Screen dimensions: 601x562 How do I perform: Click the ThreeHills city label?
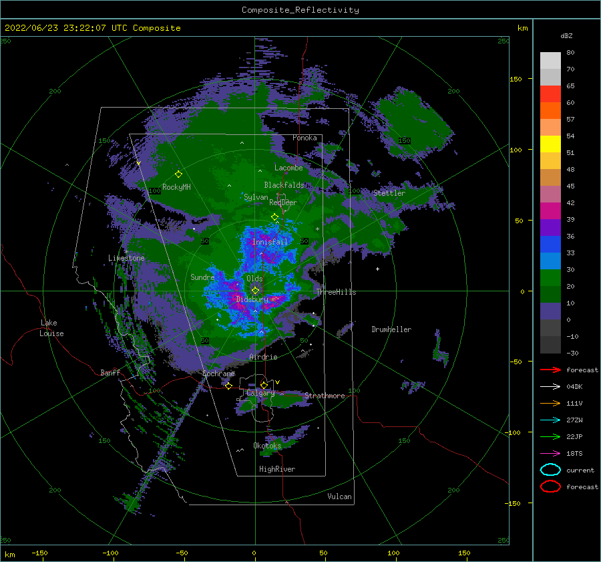(336, 292)
